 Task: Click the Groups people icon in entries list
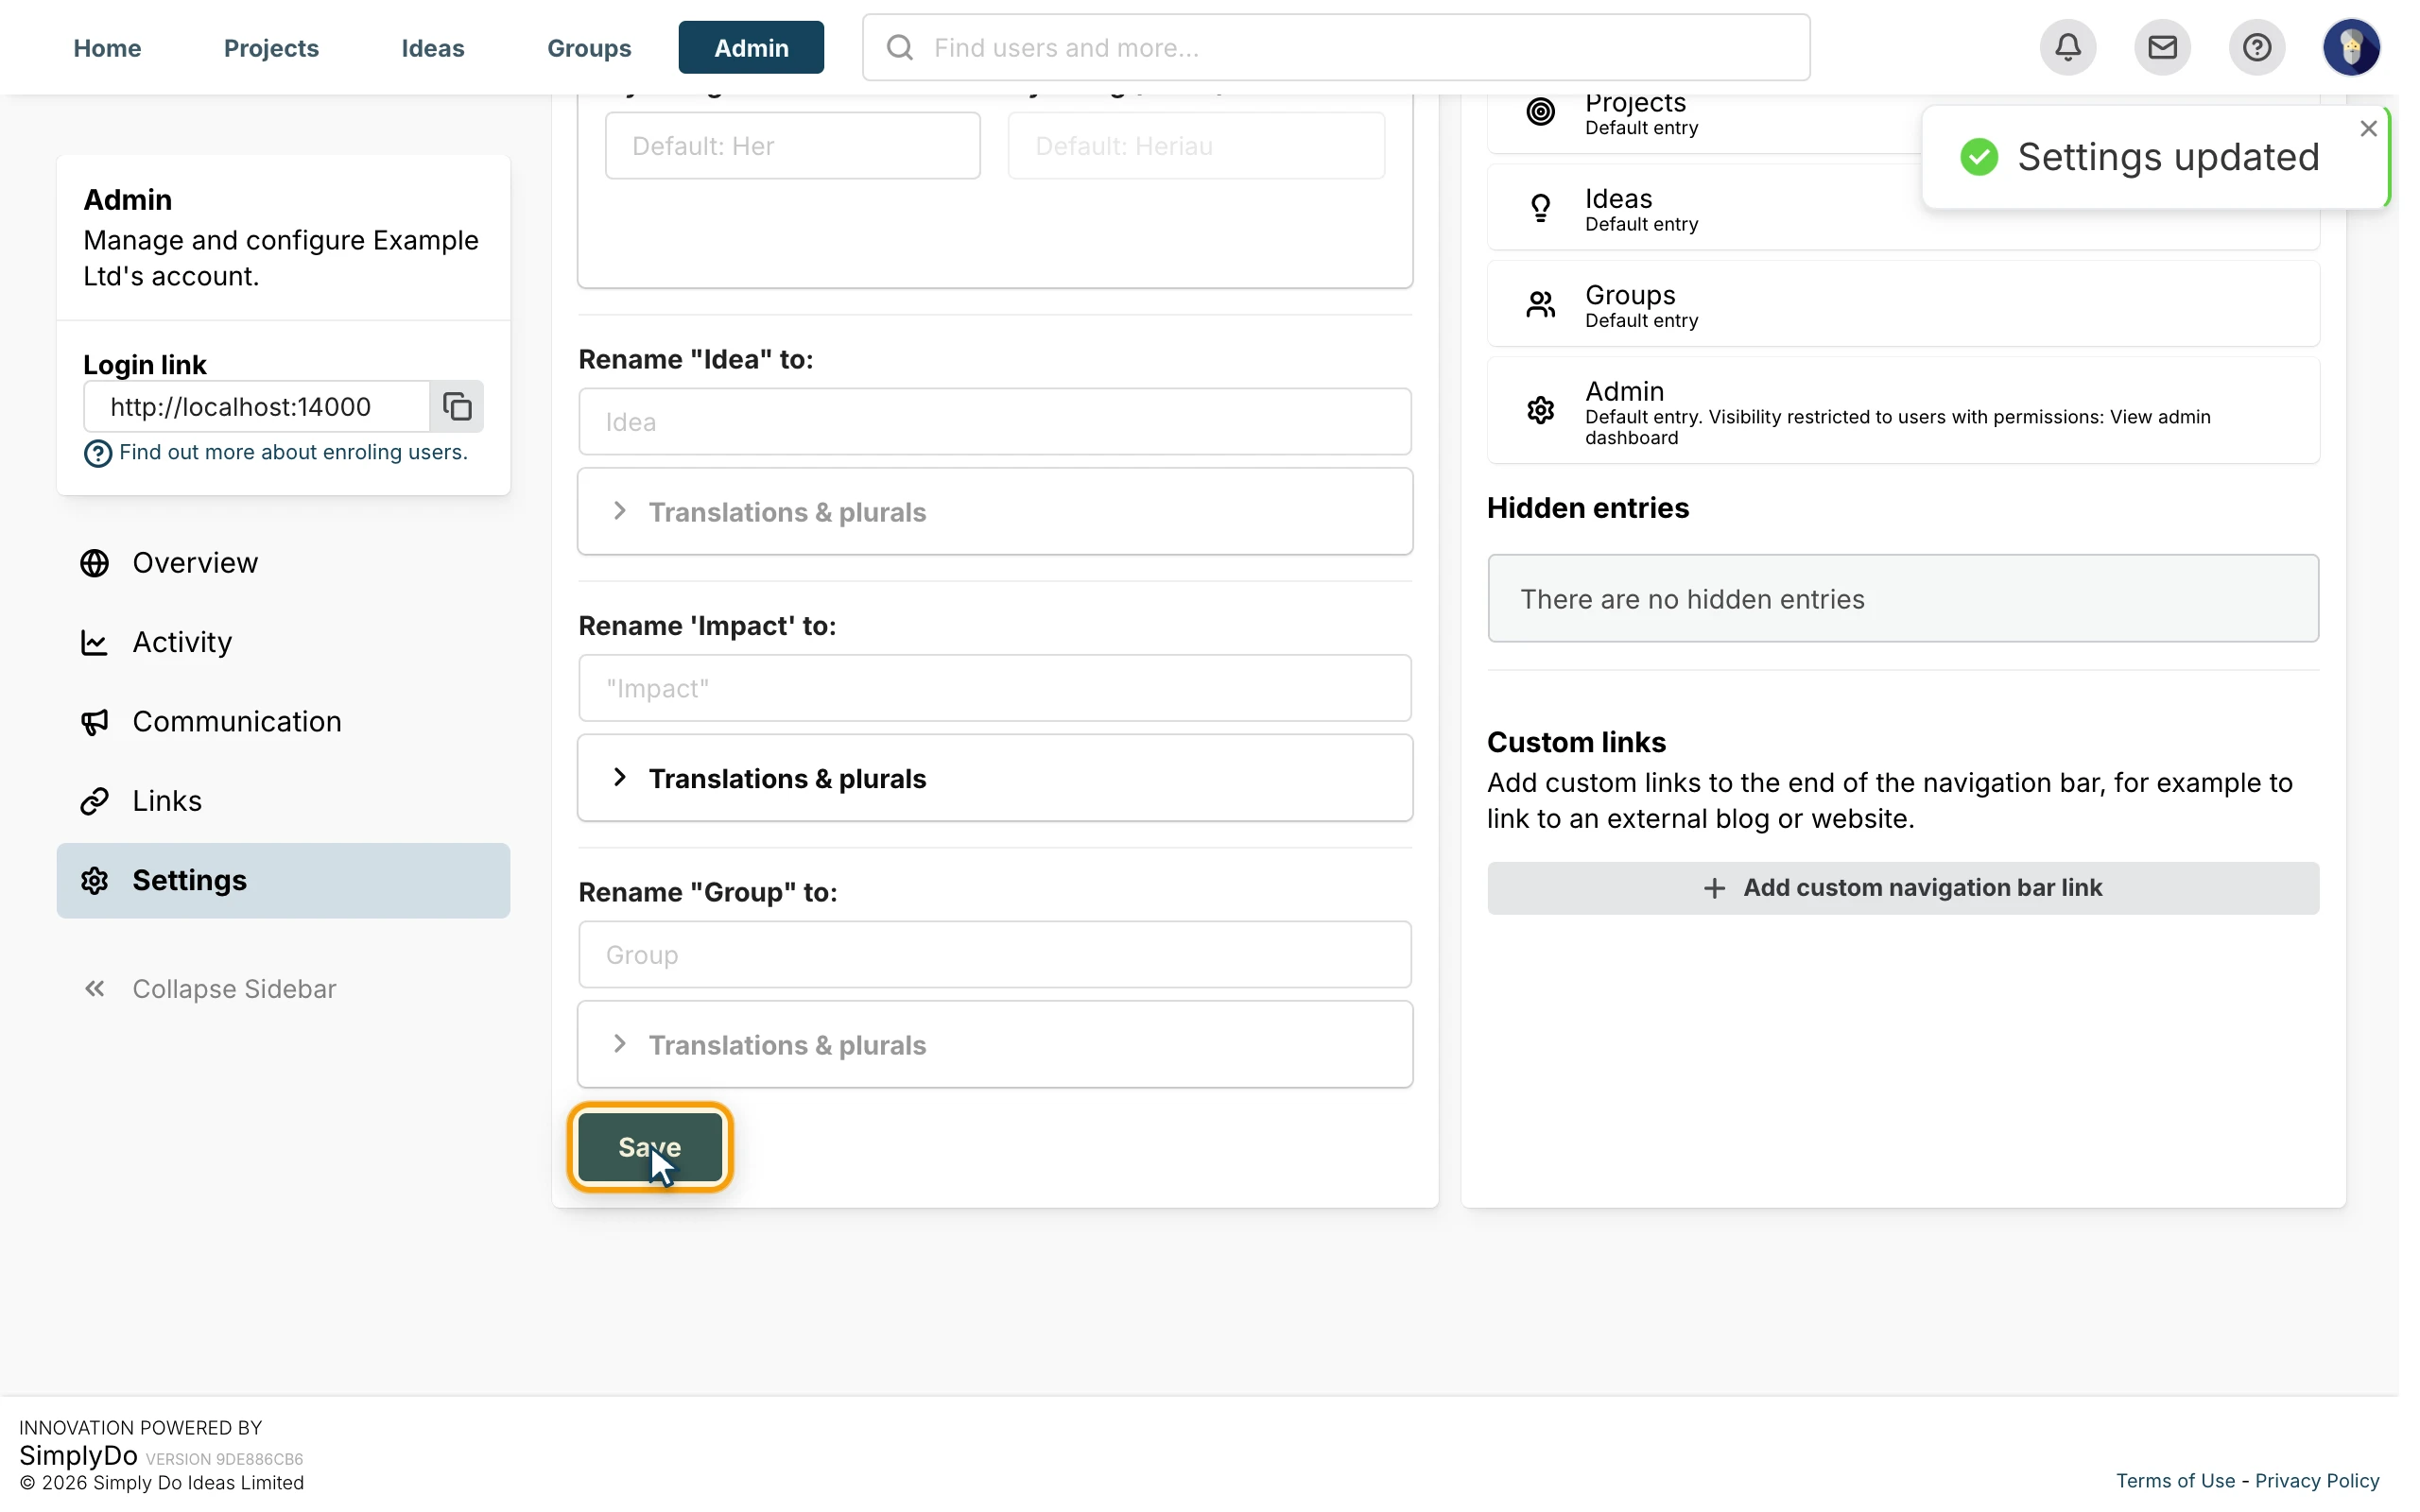point(1540,304)
